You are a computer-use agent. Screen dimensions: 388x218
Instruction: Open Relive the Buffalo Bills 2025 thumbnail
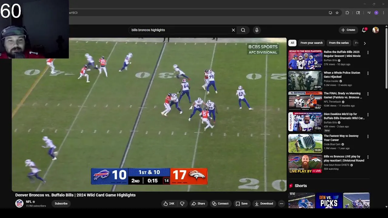pos(305,60)
